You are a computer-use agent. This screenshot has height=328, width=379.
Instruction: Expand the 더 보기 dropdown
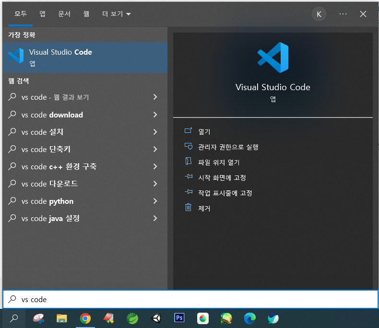point(117,14)
